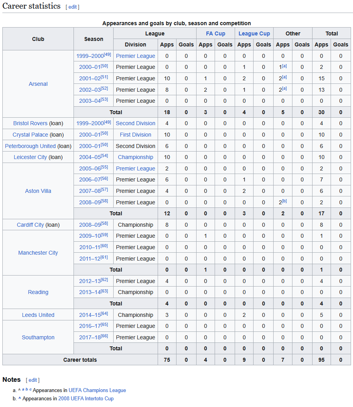353x407 pixels.
Task: Open the 2002–03 season link
Action: (90, 90)
